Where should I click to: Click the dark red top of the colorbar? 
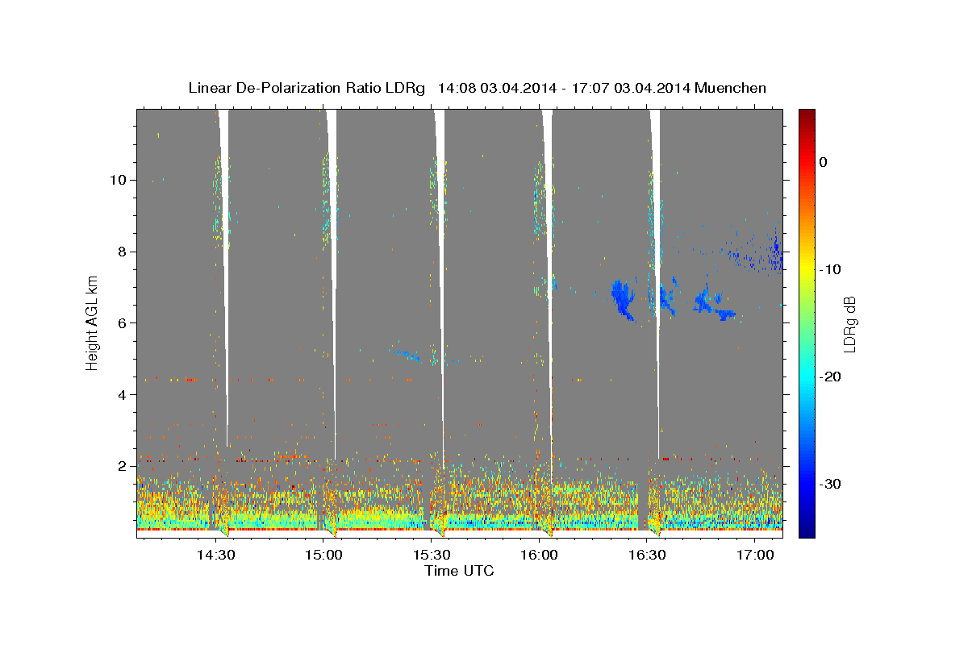(807, 114)
